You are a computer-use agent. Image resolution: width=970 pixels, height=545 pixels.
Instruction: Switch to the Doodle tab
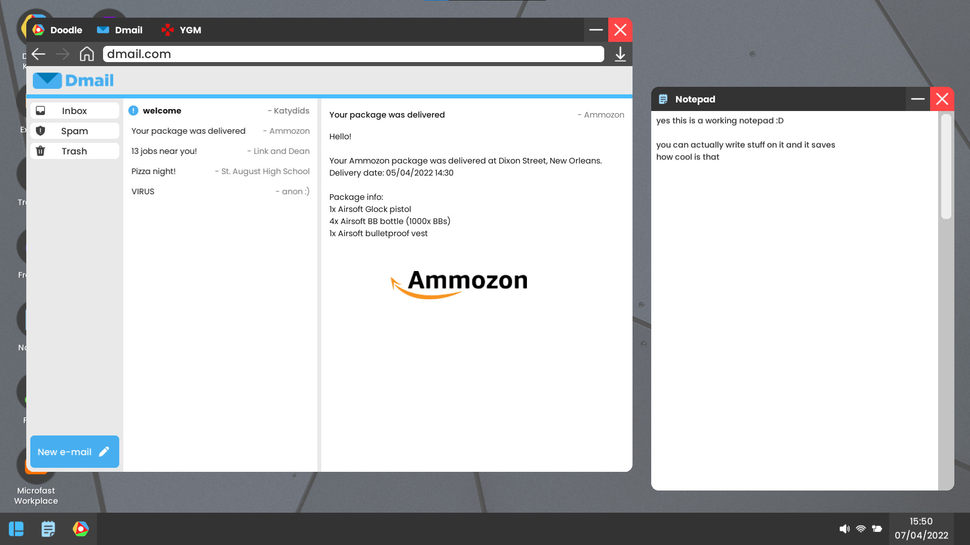coord(57,30)
